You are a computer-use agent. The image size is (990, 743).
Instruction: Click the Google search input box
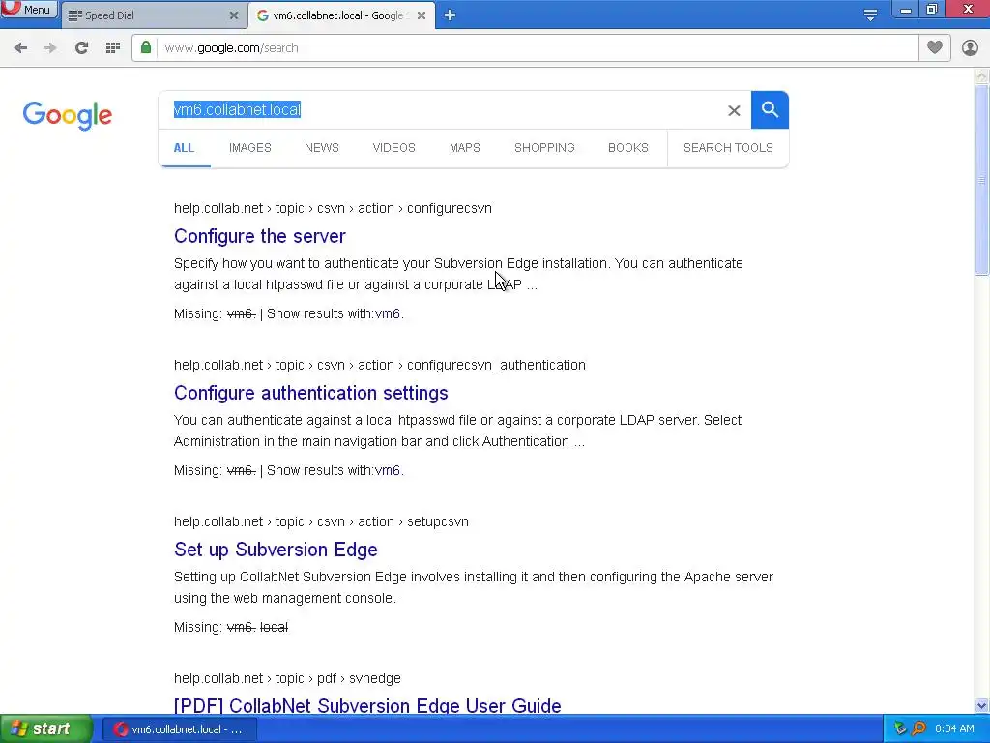(x=442, y=110)
